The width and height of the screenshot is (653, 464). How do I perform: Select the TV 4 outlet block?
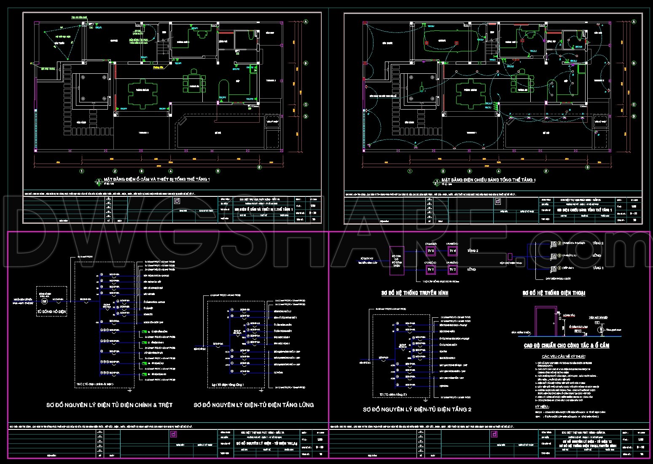click(x=452, y=251)
